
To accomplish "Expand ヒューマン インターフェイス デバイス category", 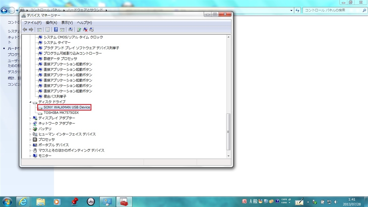I will [30, 134].
